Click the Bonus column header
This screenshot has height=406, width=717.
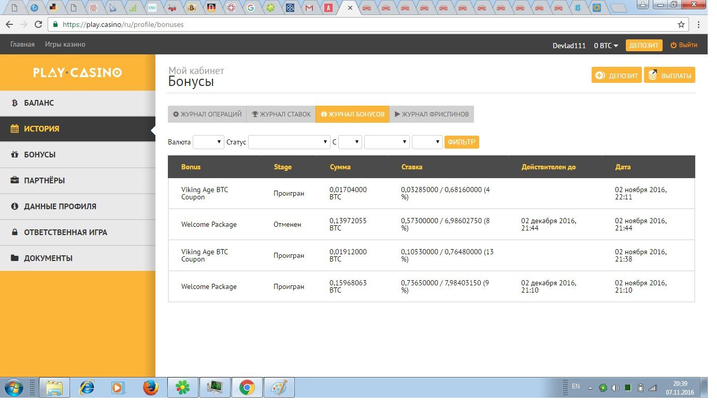click(x=191, y=167)
